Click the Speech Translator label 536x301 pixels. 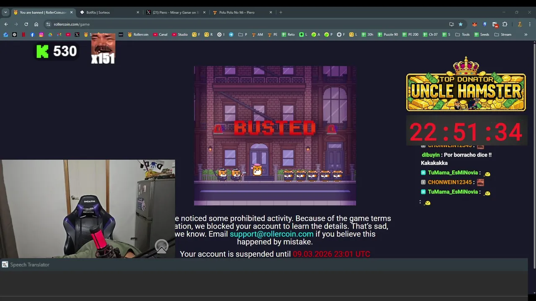pyautogui.click(x=30, y=265)
